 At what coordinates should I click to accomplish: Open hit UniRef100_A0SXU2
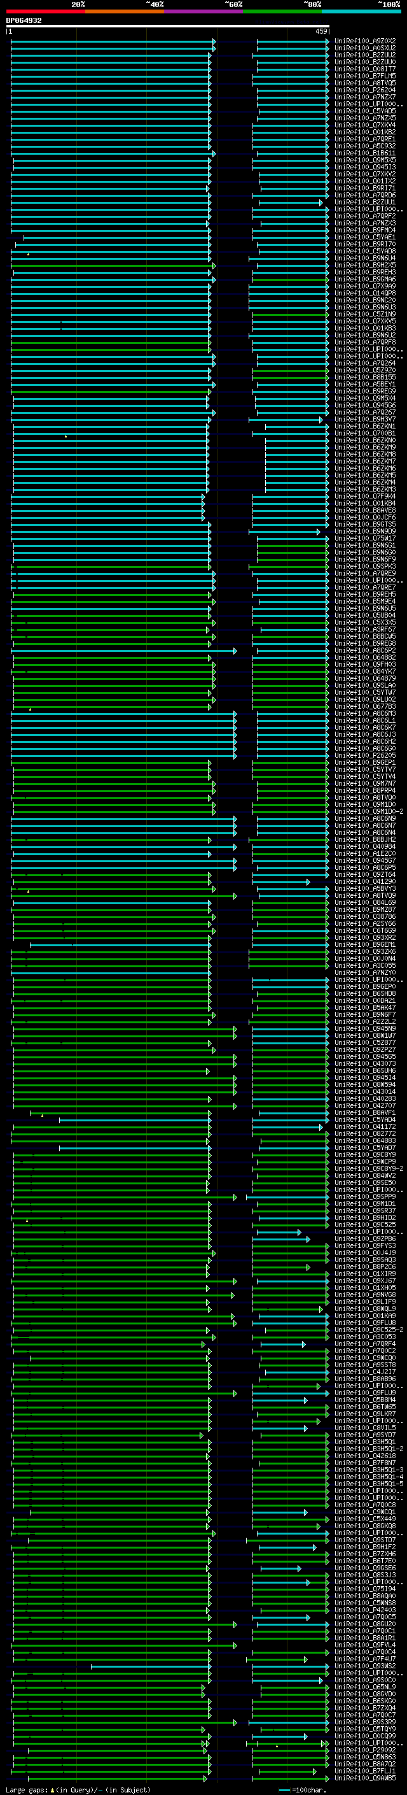[x=365, y=48]
